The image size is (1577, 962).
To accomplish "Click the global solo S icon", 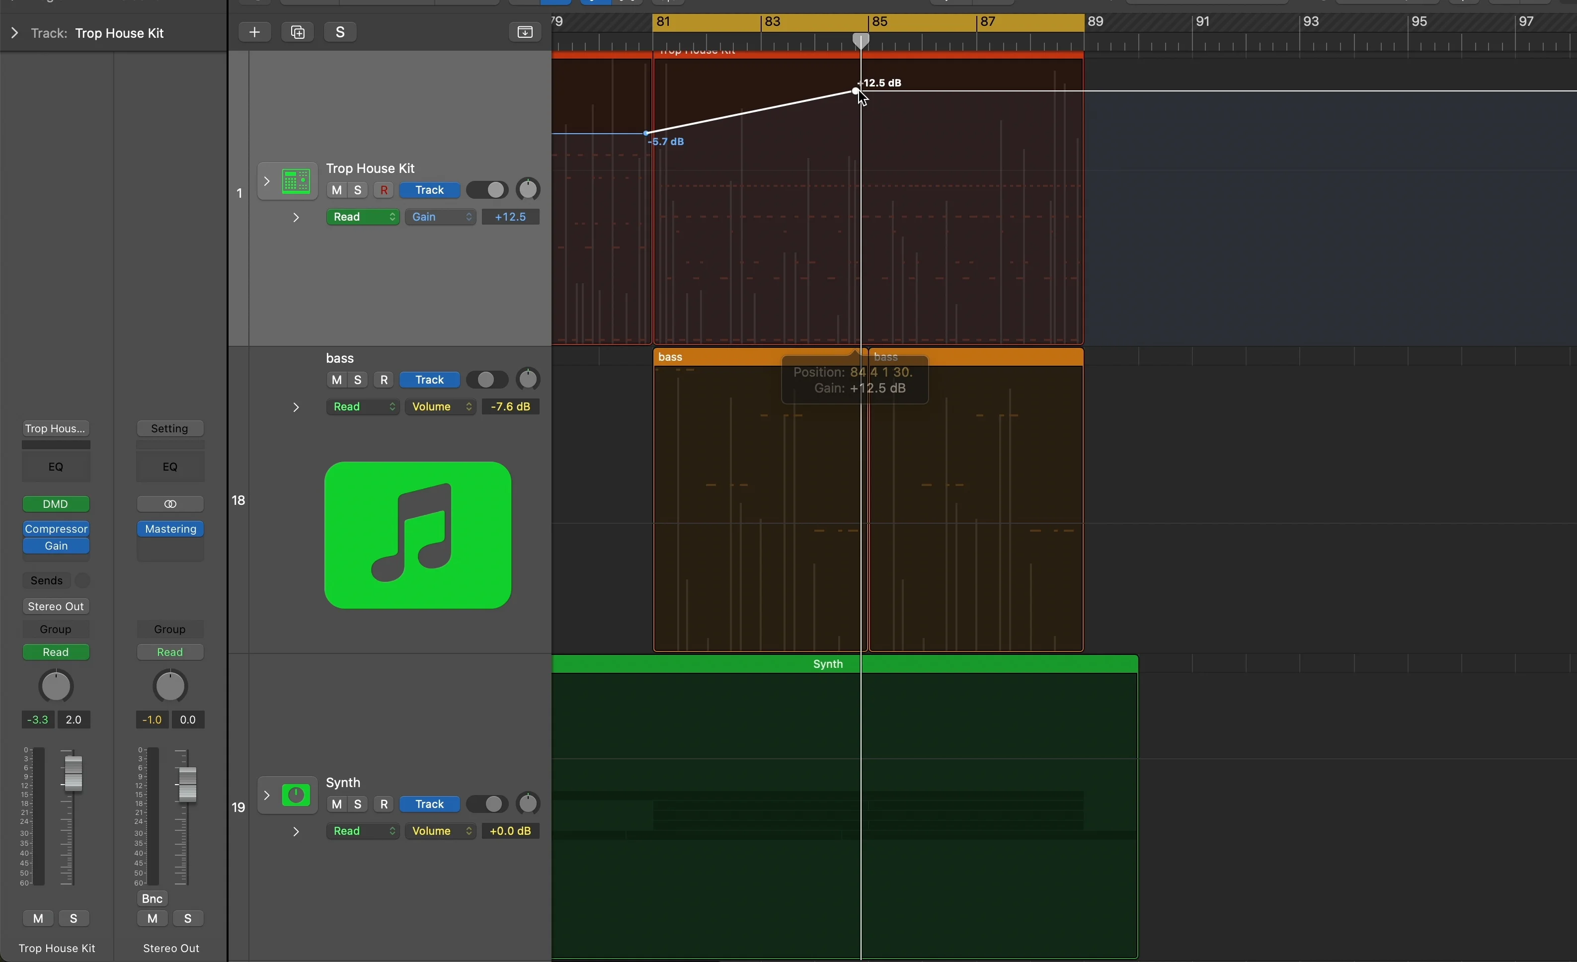I will pyautogui.click(x=340, y=32).
